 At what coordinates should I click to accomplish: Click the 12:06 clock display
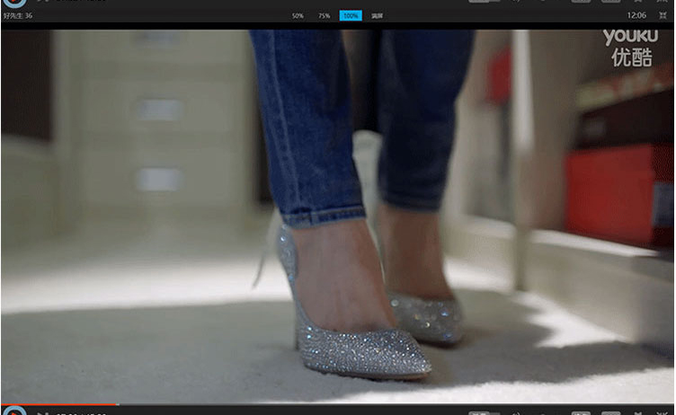636,16
